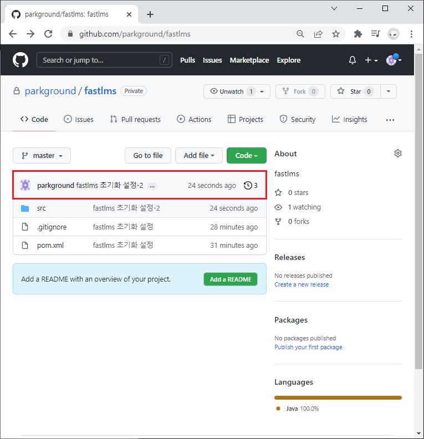Click Create a new release link

coord(302,284)
